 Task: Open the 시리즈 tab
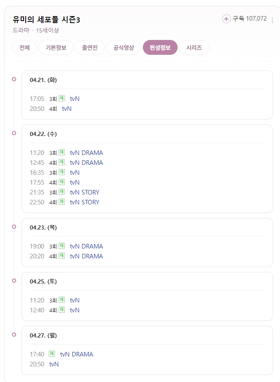[194, 47]
